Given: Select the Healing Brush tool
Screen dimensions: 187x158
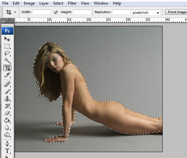Looking at the screenshot, I should pyautogui.click(x=7, y=84).
